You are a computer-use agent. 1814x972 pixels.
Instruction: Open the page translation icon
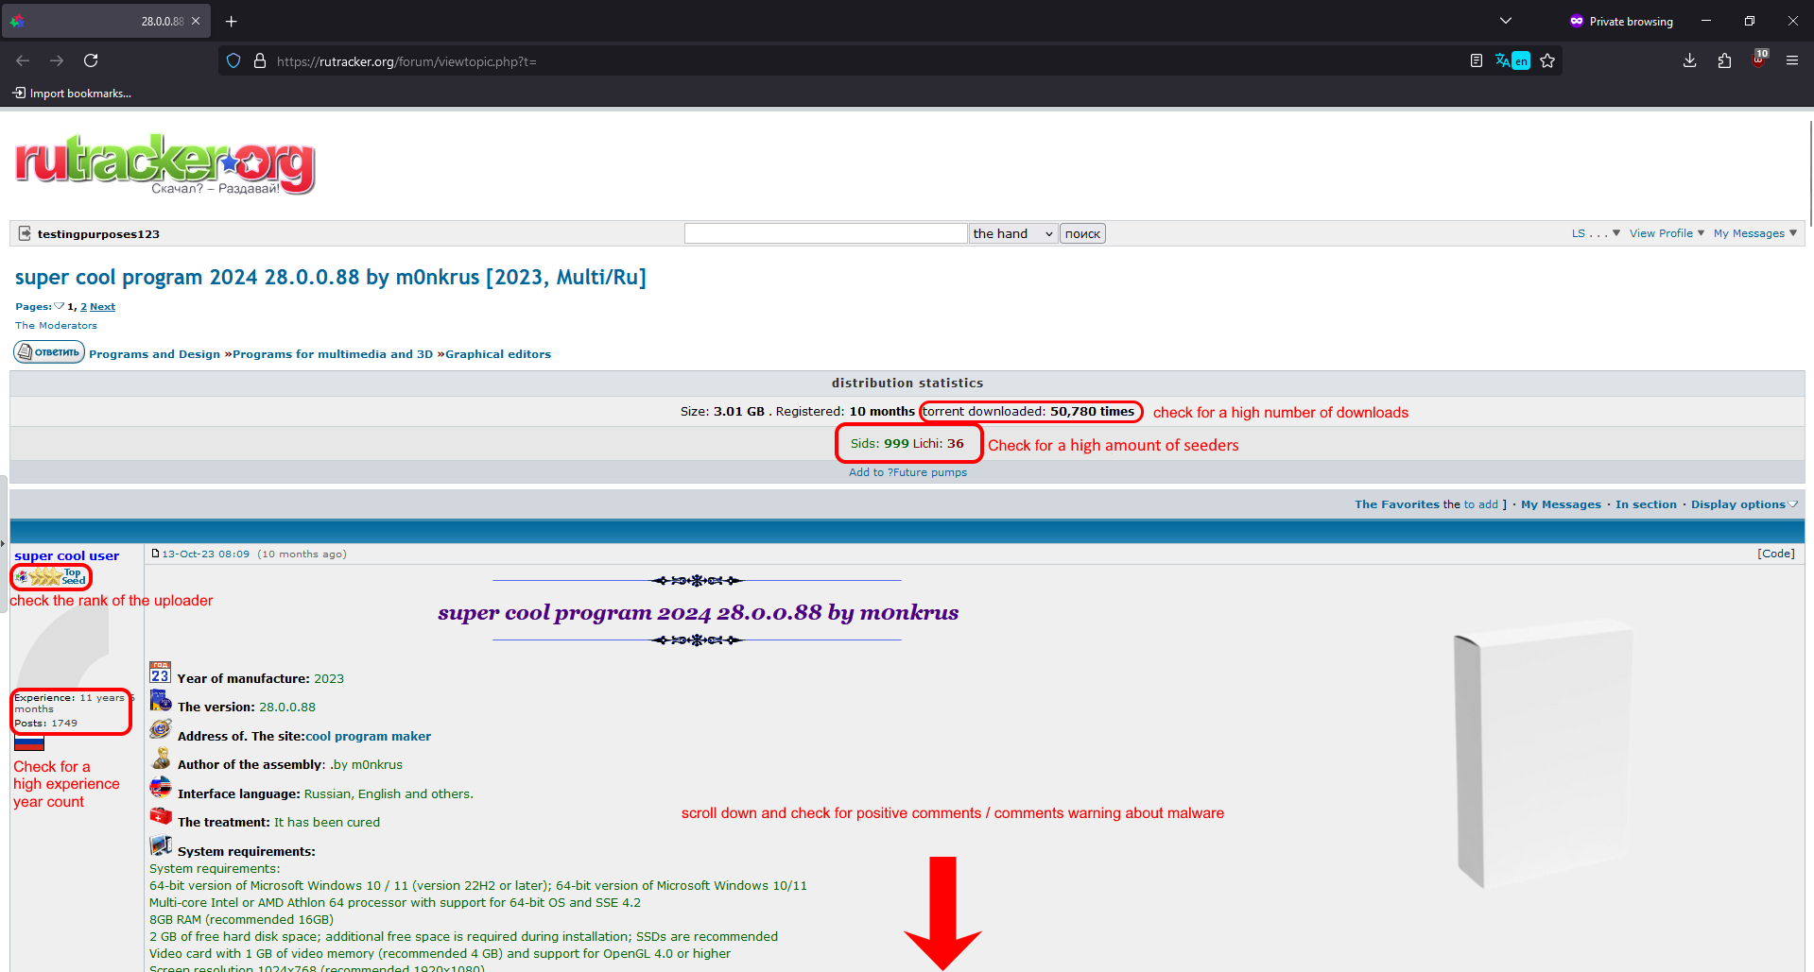[x=1512, y=60]
